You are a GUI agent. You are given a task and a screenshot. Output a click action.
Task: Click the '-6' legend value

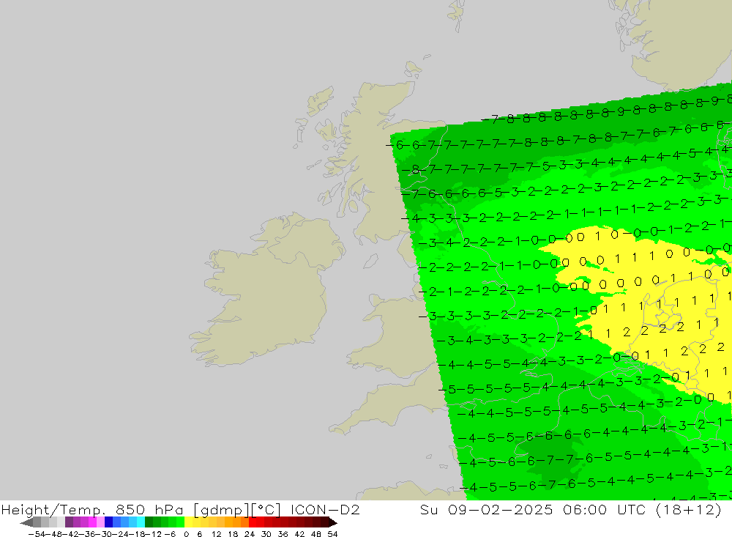(x=170, y=534)
